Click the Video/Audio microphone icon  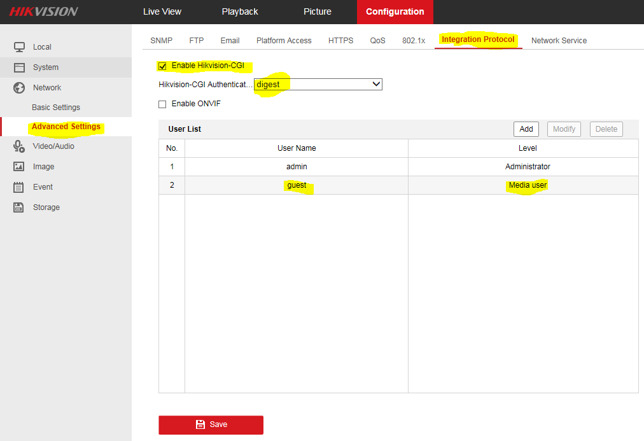pos(19,146)
